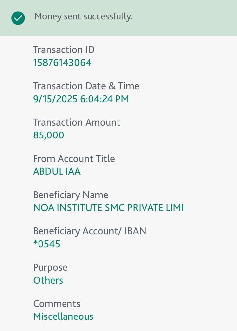Click the 'Comments' label

point(57,304)
